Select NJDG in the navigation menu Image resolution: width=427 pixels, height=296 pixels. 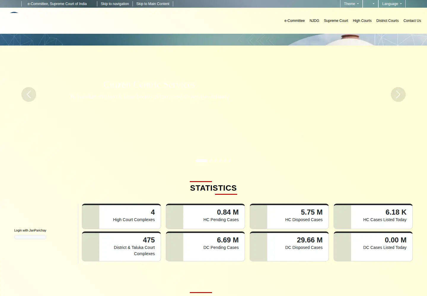click(314, 21)
